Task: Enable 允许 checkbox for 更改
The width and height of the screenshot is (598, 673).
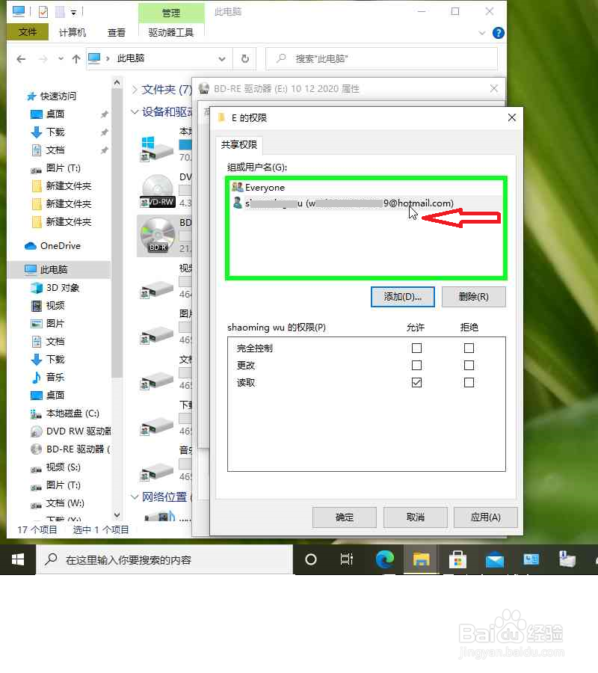Action: coord(416,365)
